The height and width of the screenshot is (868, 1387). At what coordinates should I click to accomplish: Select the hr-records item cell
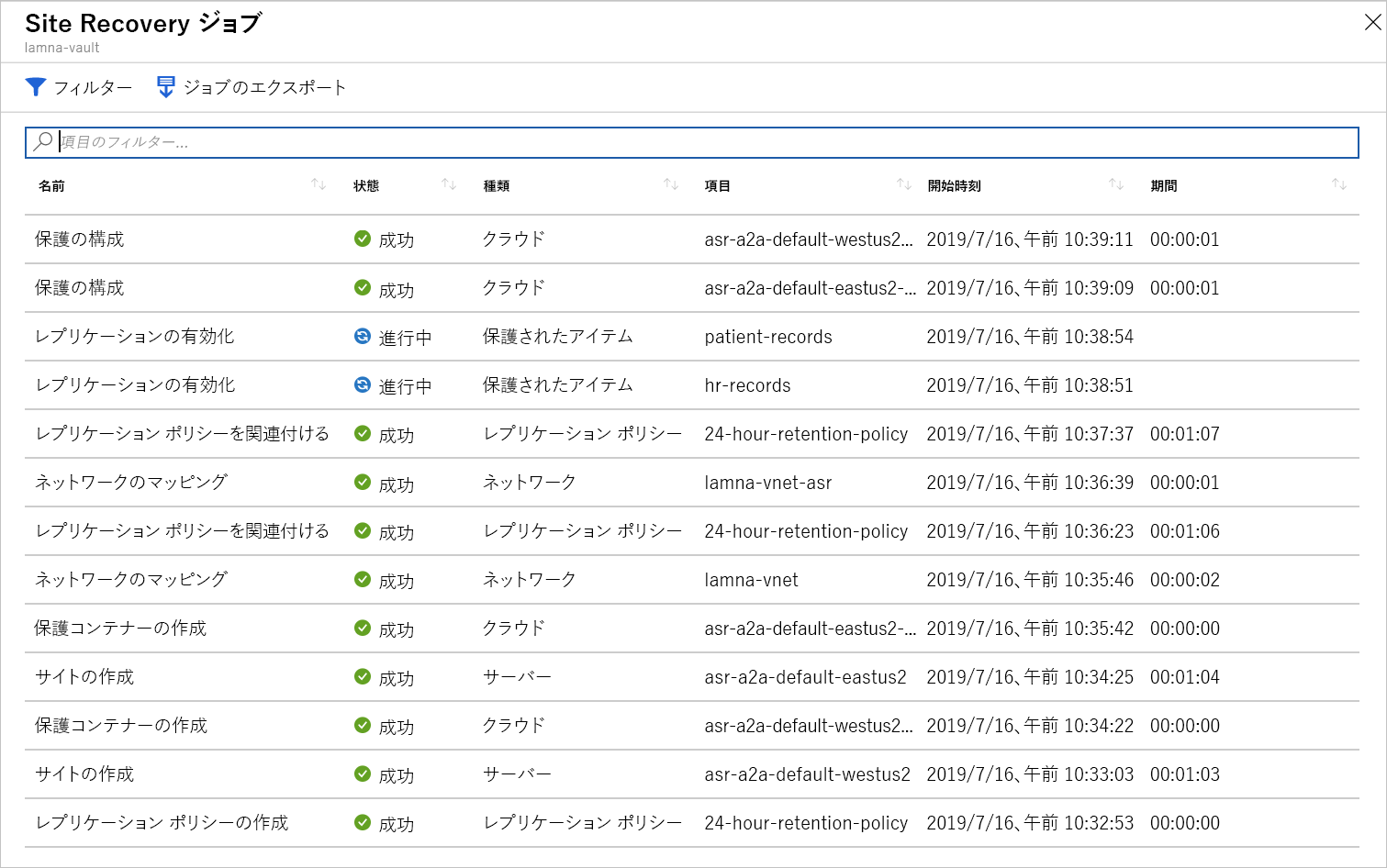coord(747,385)
